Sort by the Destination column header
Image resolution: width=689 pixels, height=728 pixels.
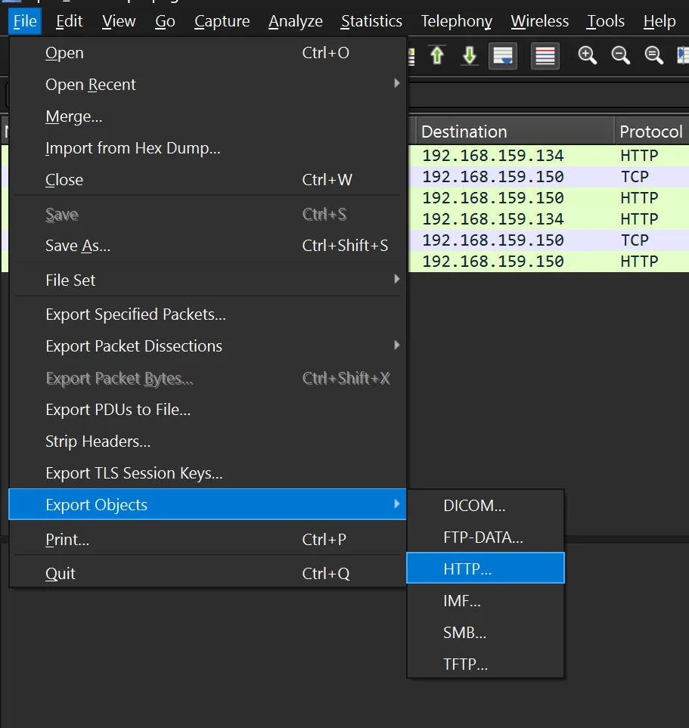[515, 132]
